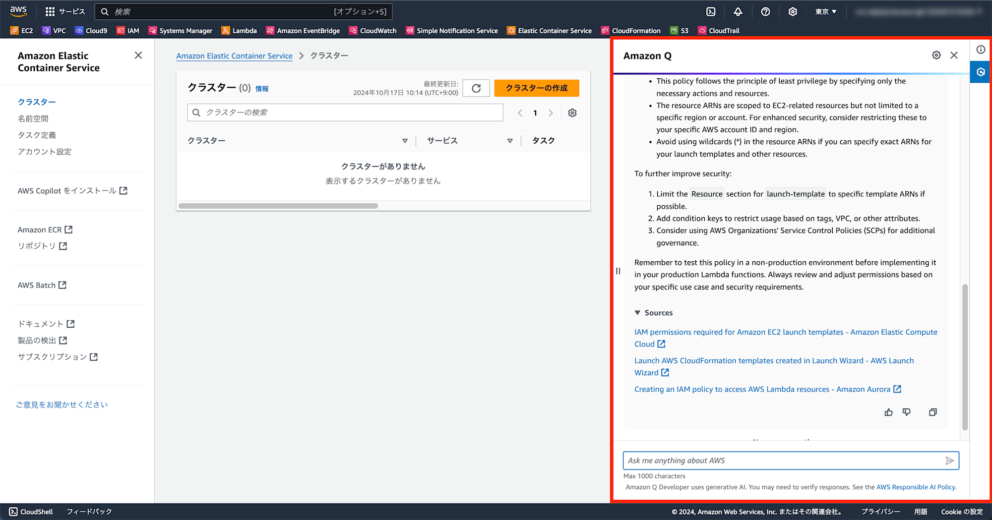Image resolution: width=992 pixels, height=520 pixels.
Task: Open the info panel icon at right edge
Action: click(981, 50)
